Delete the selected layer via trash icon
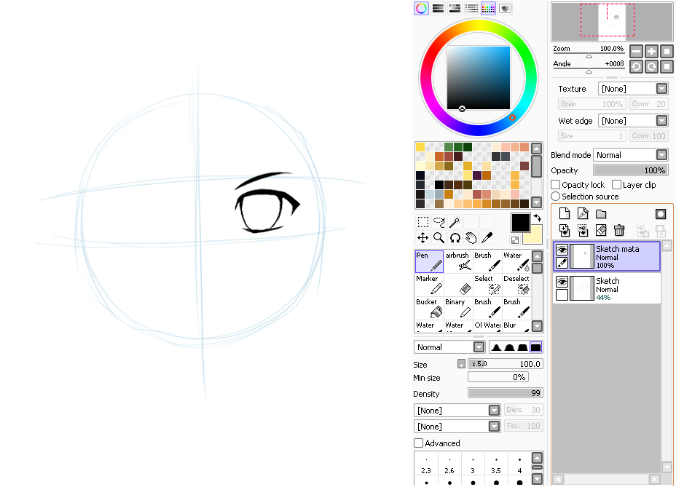676x487 pixels. (619, 231)
